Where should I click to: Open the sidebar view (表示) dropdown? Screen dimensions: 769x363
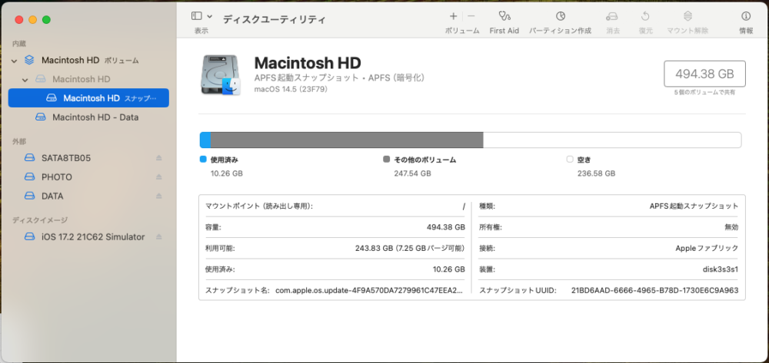(x=201, y=16)
